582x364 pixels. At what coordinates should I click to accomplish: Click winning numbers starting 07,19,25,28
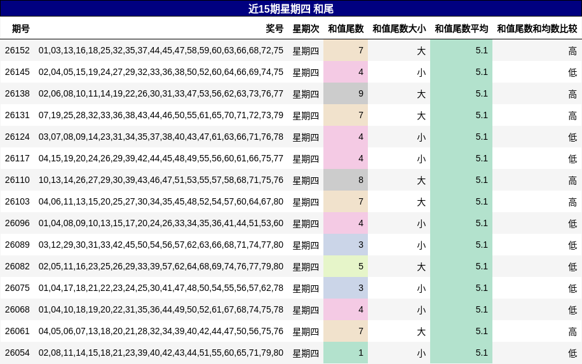(161, 115)
